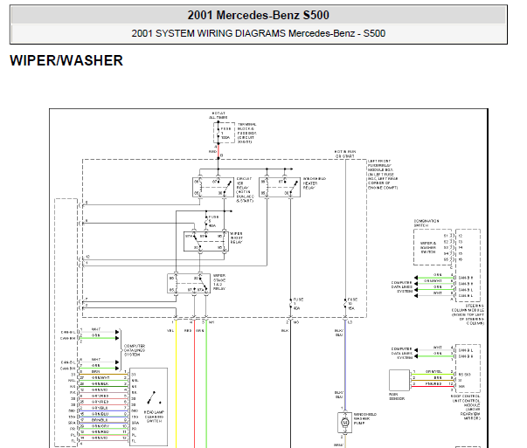This screenshot has width=527, height=448.
Task: Select the "2001 SYSTEM WIRING DIAGRAMS" subtitle line
Action: (x=258, y=33)
